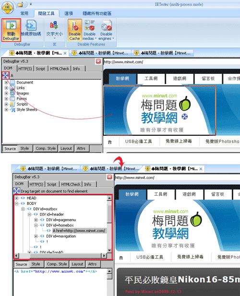This screenshot has width=240, height=296.
Task: Select the Comp. Style tab in upper panel
Action: (46, 148)
